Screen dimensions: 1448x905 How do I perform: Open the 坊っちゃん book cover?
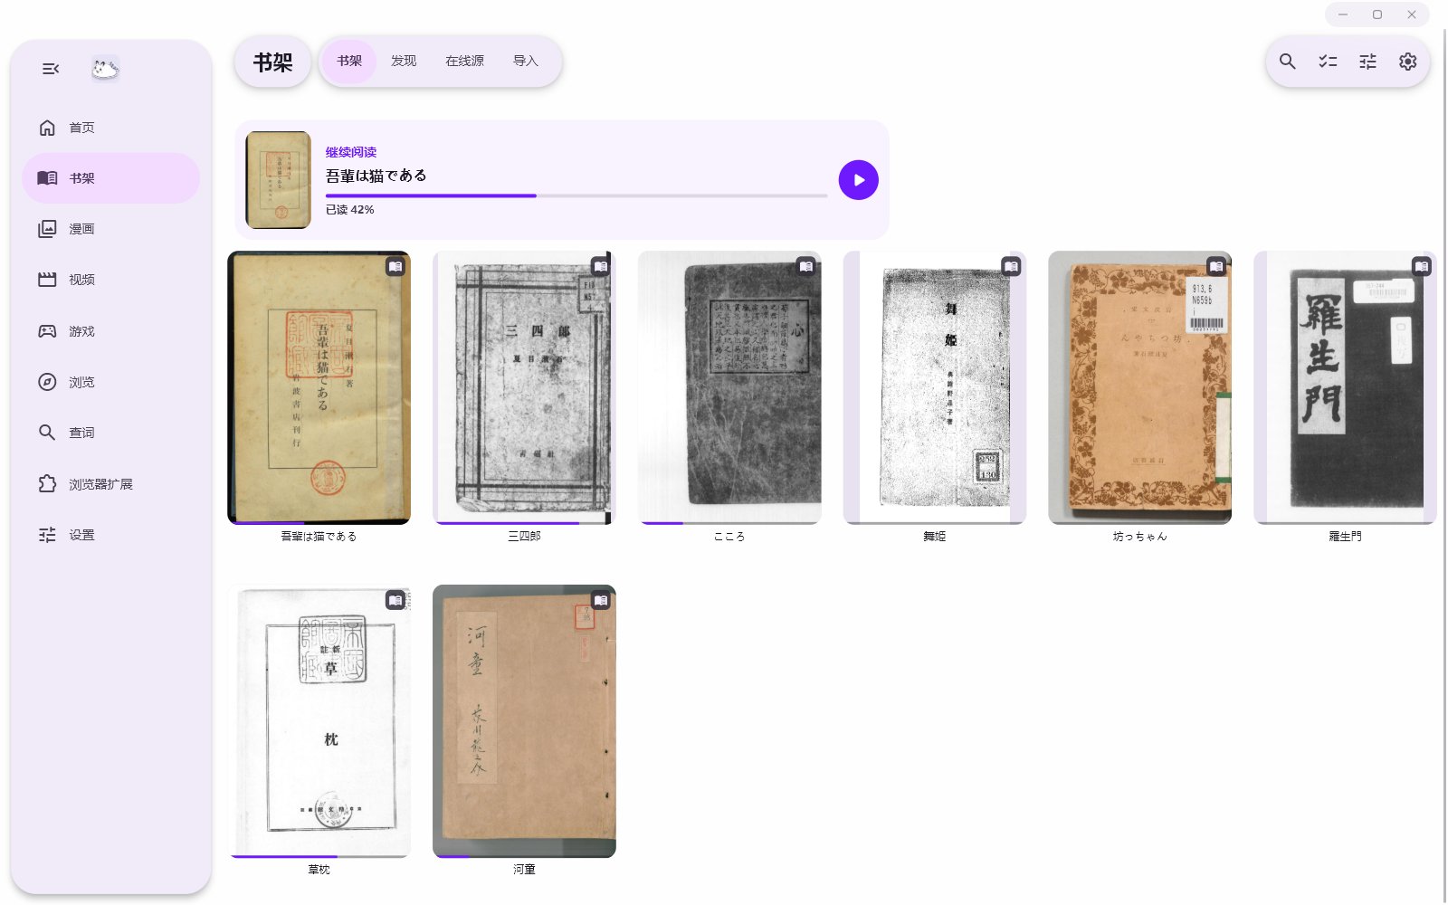click(x=1139, y=387)
